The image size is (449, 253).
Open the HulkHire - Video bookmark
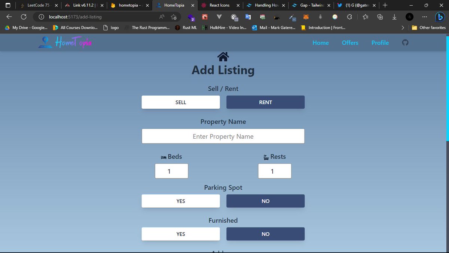tap(224, 28)
